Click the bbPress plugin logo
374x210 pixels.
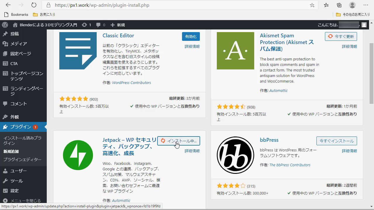coord(235,155)
